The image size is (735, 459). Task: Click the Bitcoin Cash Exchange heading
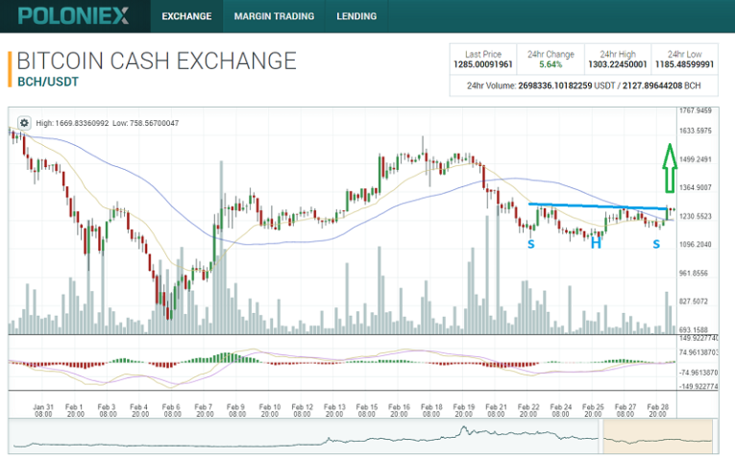[x=157, y=60]
